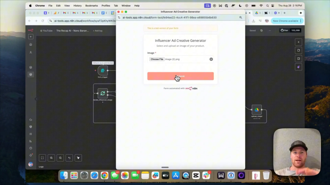The image size is (330, 185).
Task: Click the New Chrome available menu
Action: click(287, 21)
